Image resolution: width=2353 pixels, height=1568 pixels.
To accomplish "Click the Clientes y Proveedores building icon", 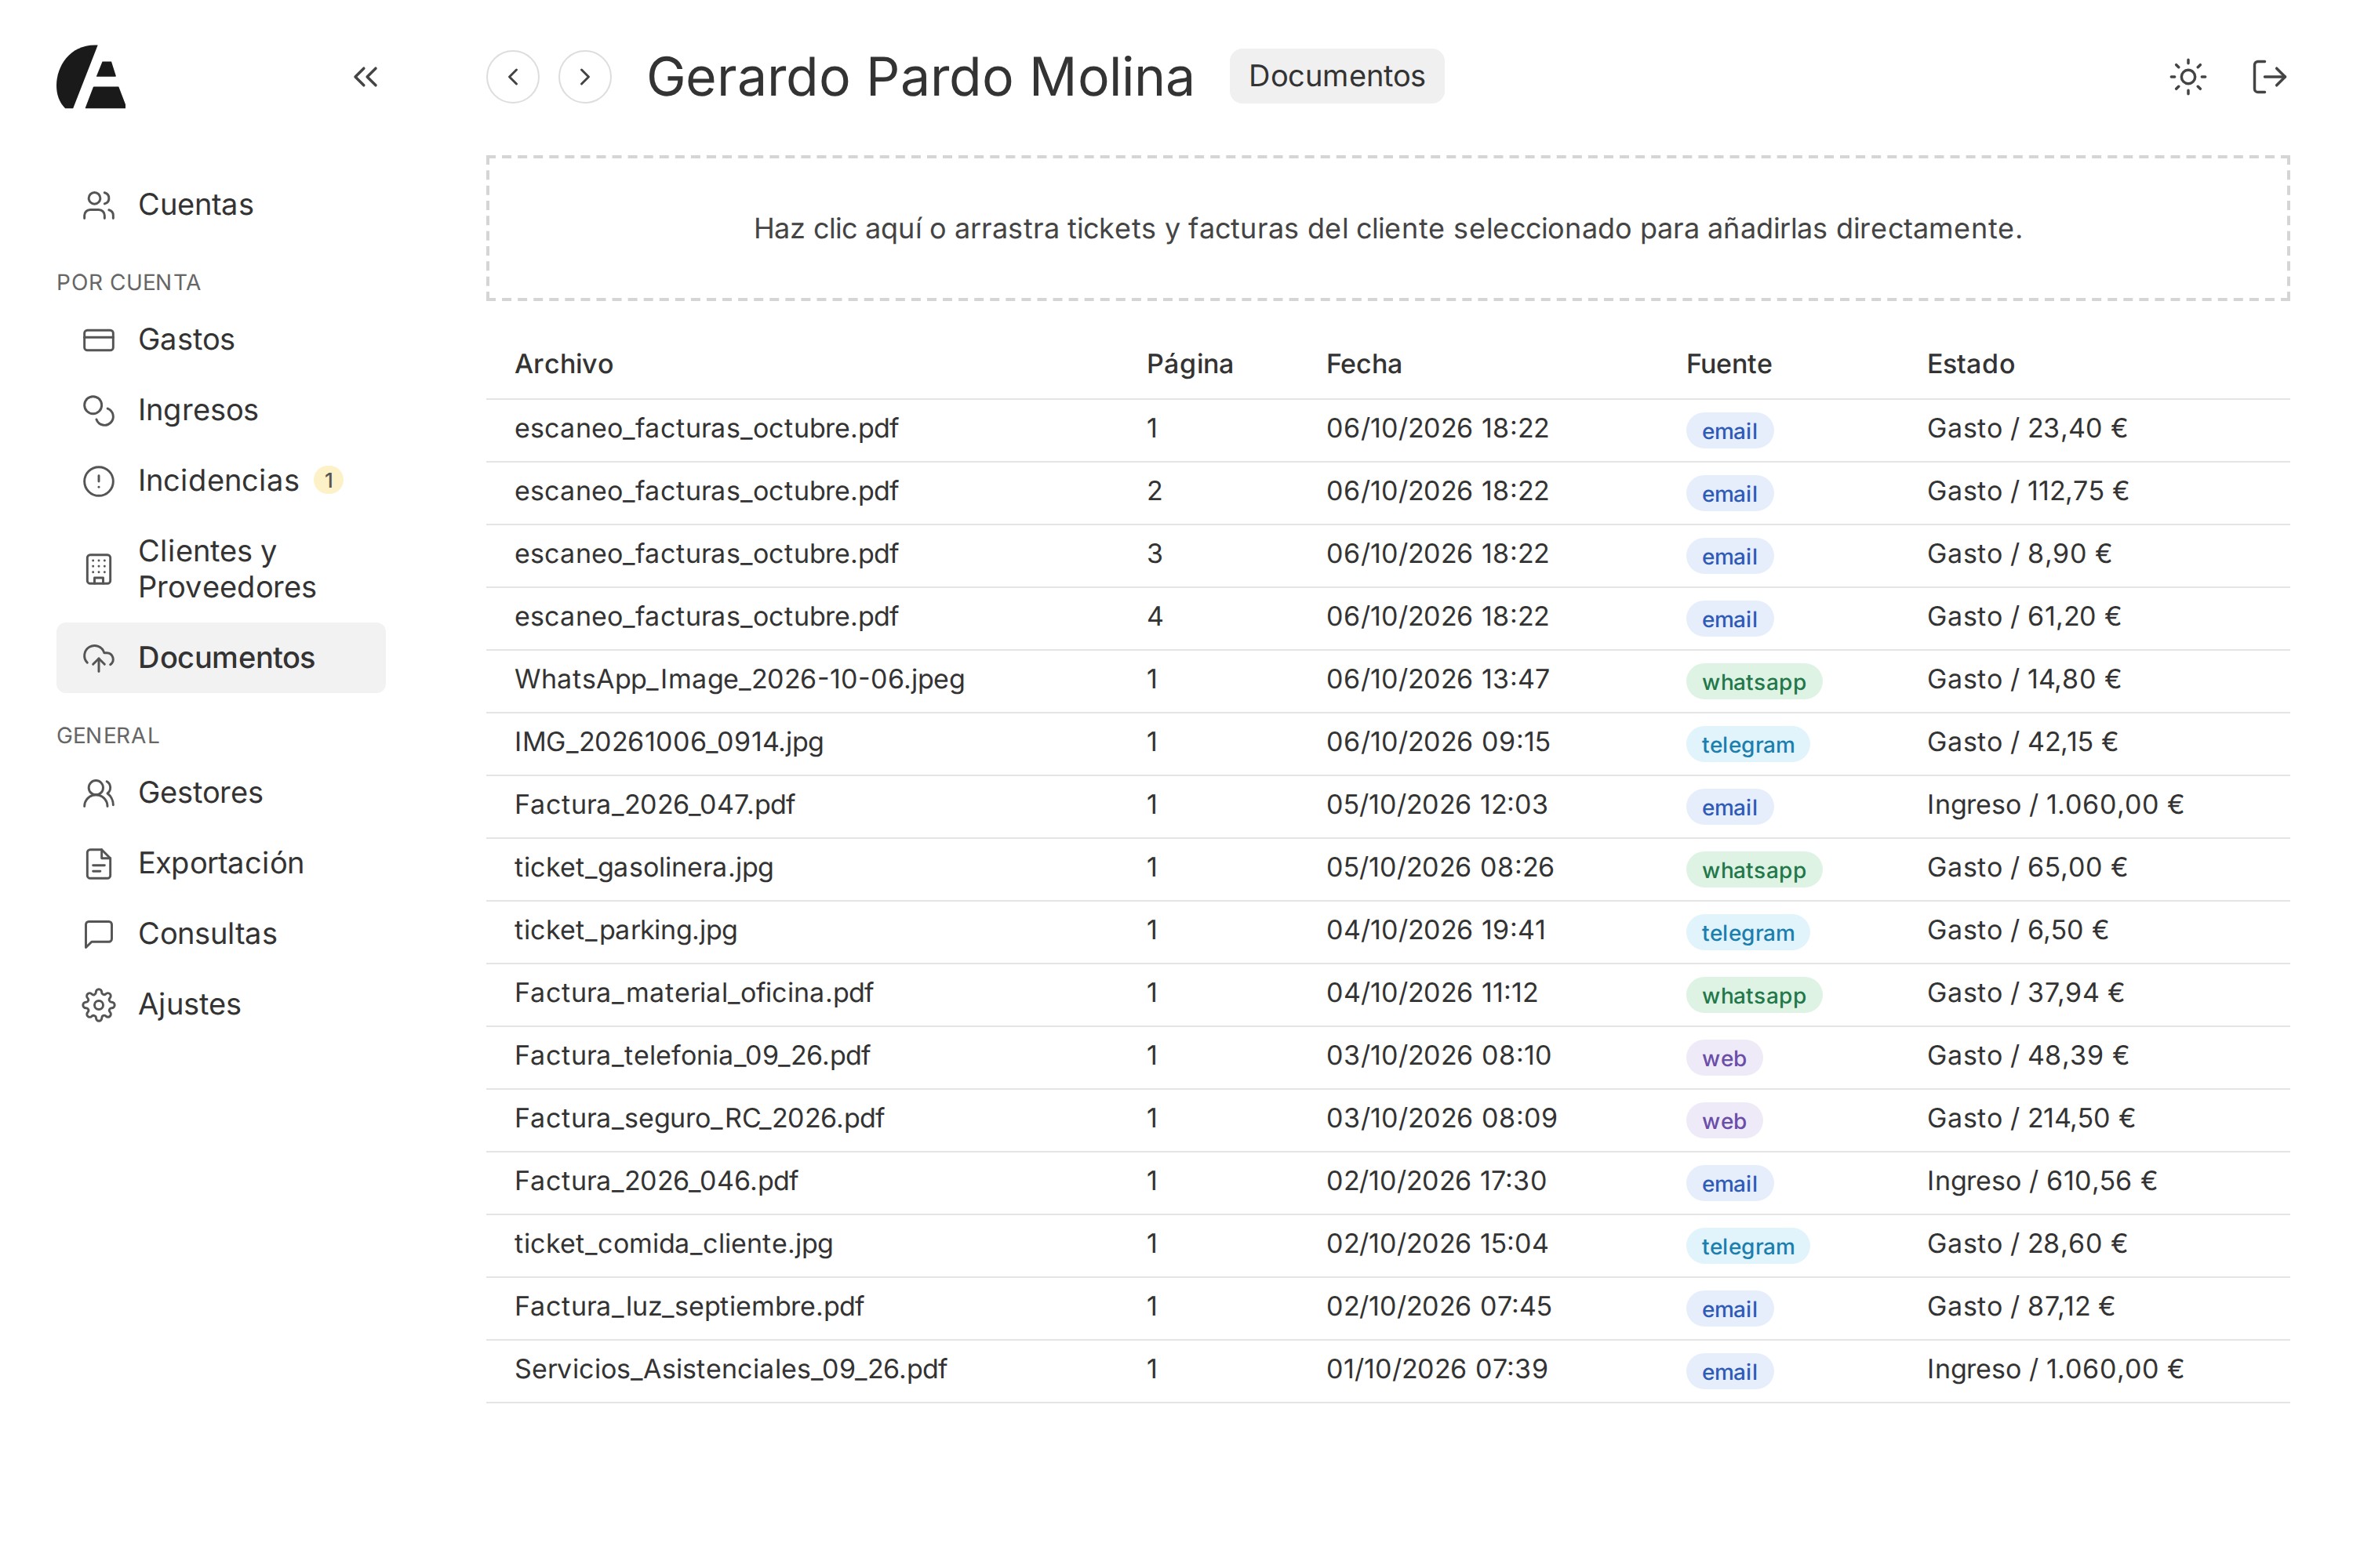I will point(99,569).
